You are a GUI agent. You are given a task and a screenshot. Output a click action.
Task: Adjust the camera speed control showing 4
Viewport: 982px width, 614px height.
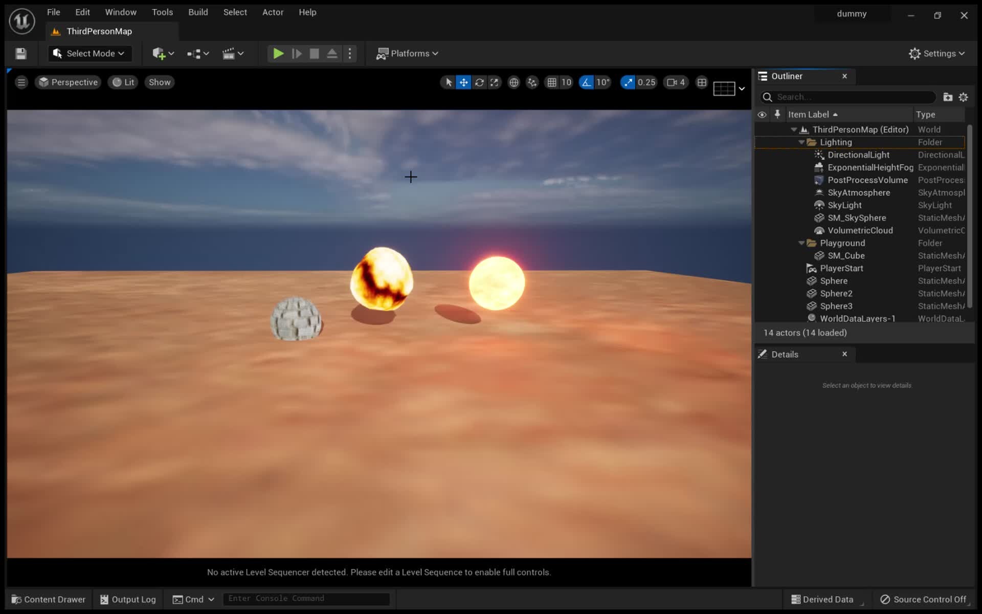pos(675,82)
